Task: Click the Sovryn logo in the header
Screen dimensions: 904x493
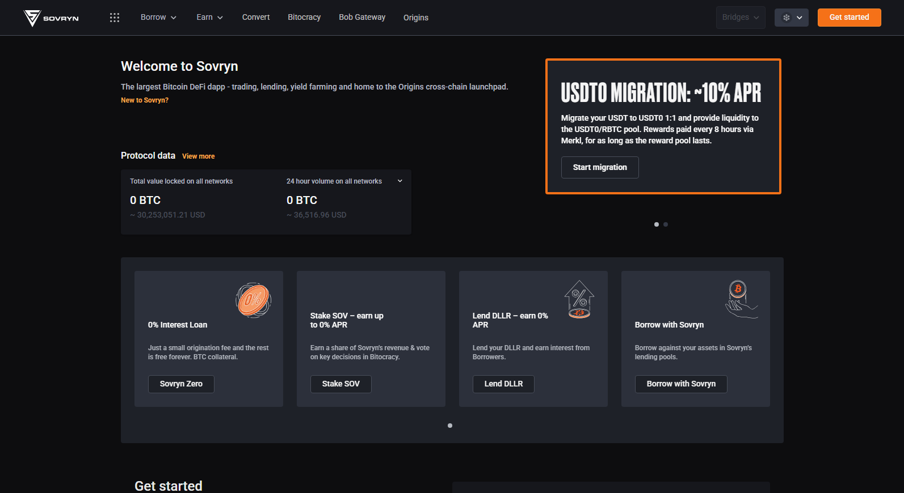Action: pos(51,18)
